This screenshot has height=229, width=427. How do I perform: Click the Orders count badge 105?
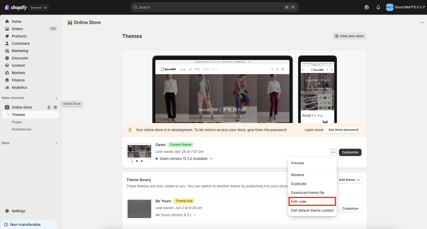coord(53,29)
